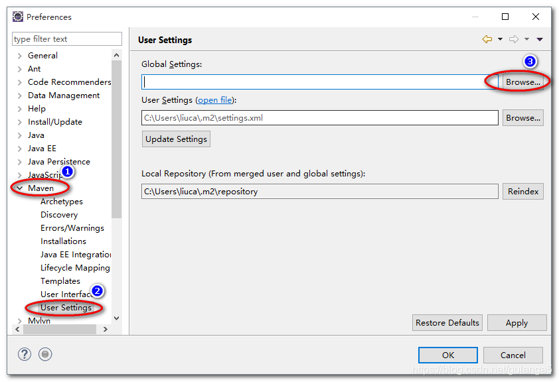This screenshot has height=382, width=559.
Task: Click the type filter text field
Action: click(x=67, y=39)
